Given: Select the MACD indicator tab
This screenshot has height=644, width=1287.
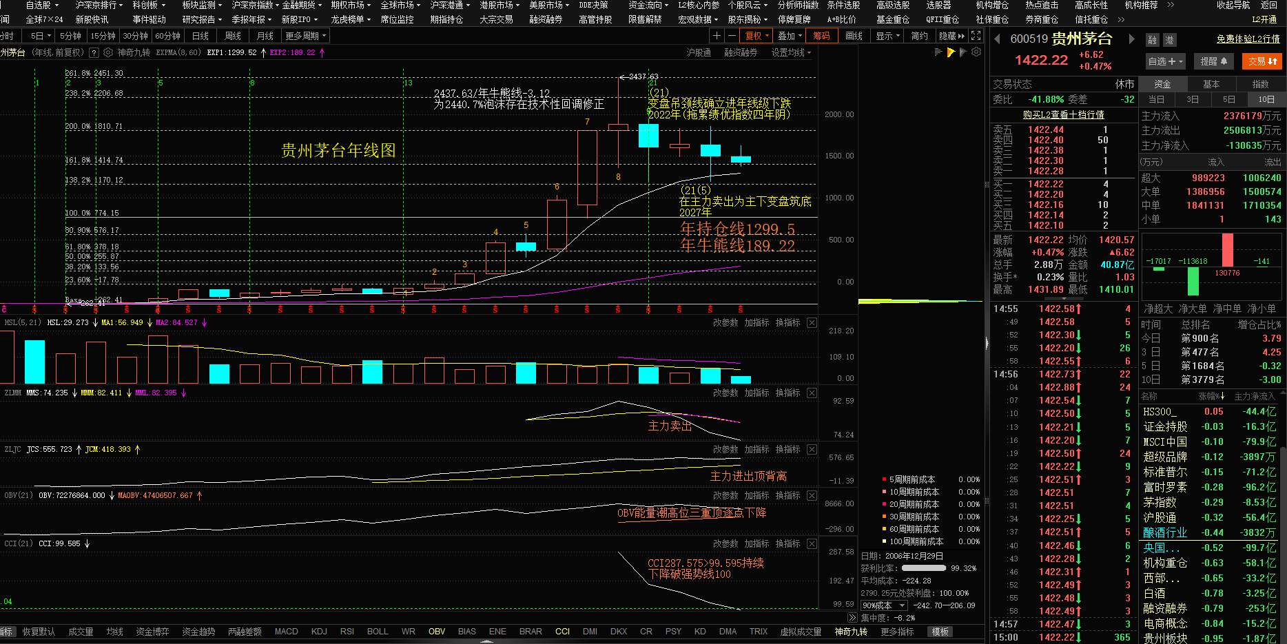Looking at the screenshot, I should coord(286,632).
